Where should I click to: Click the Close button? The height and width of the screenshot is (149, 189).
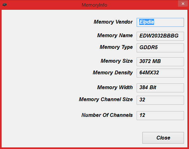coord(163,138)
